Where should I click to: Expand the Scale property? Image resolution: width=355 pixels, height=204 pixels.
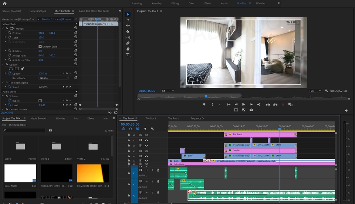click(x=5, y=37)
